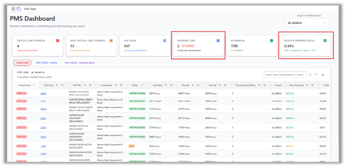The image size is (346, 167).
Task: Click the 40000 Hours interval in Equipment Replacement row
Action: click(210, 118)
